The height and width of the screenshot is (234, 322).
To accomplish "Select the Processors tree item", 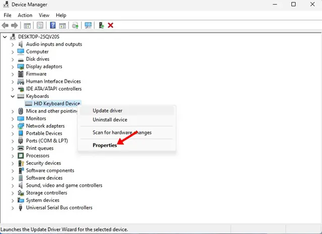I will pyautogui.click(x=38, y=156).
